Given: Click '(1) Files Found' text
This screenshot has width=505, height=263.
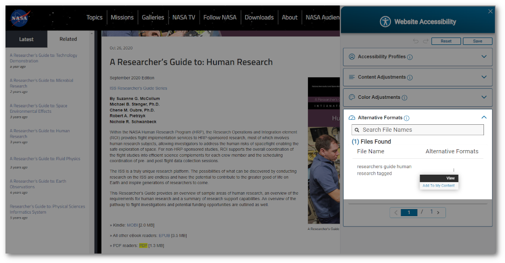Looking at the screenshot, I should tap(371, 142).
